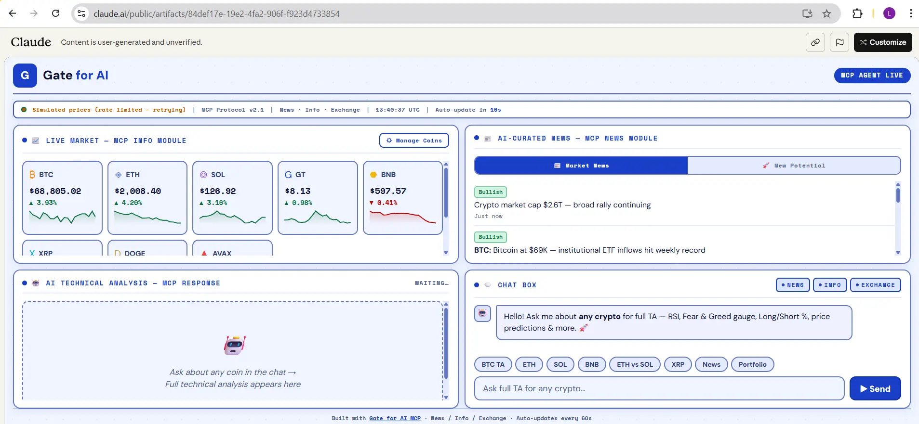
Task: Click the Bitcoin icon in BTC card
Action: coord(32,175)
